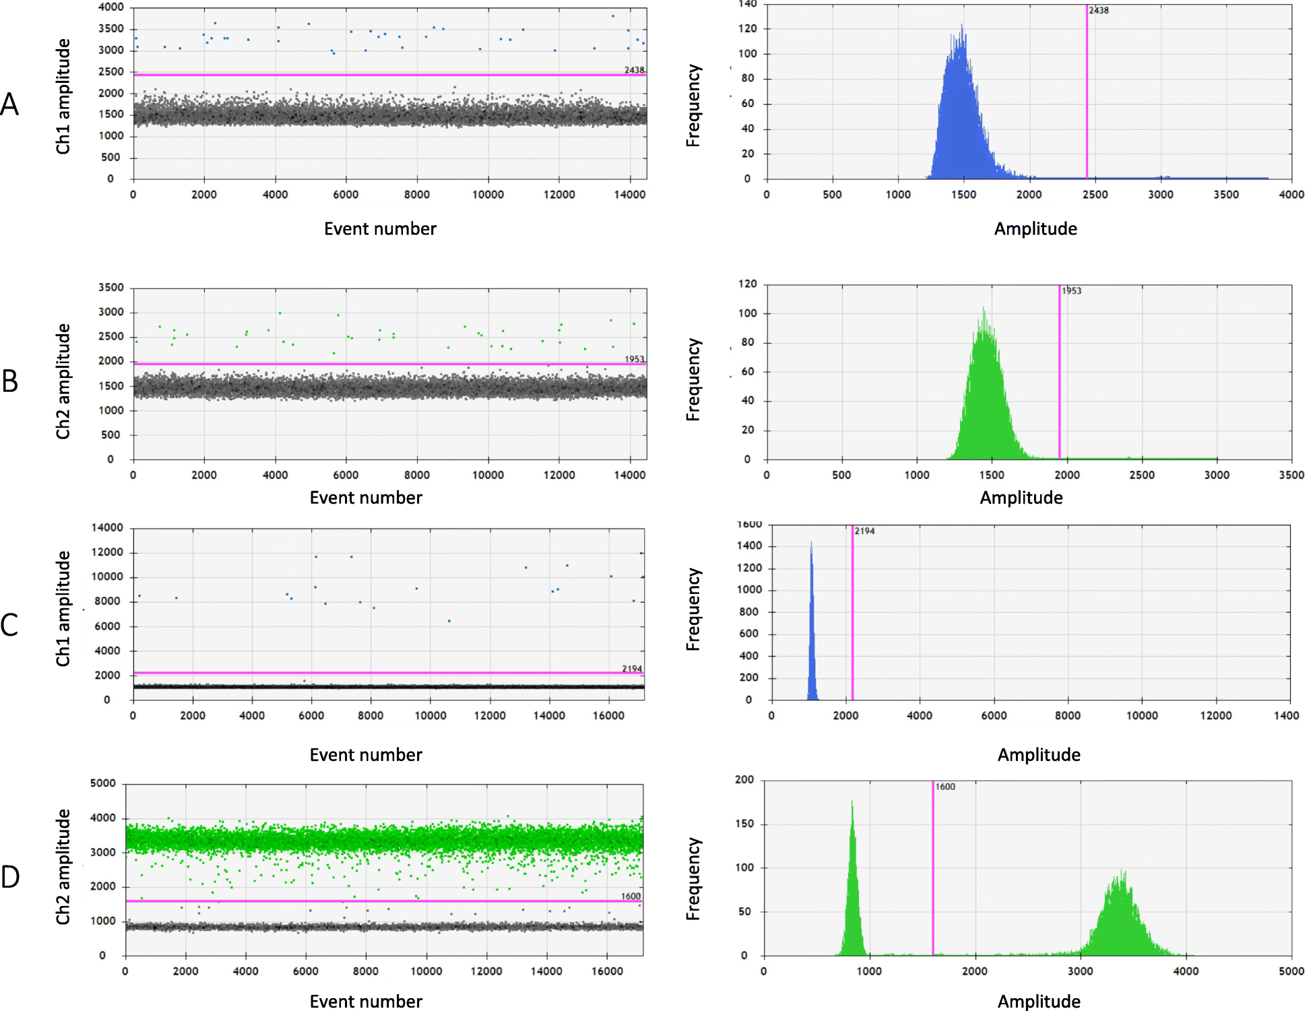The height and width of the screenshot is (1011, 1311).
Task: Click the vertical 1953 threshold line in panel B histogram
Action: click(1059, 372)
